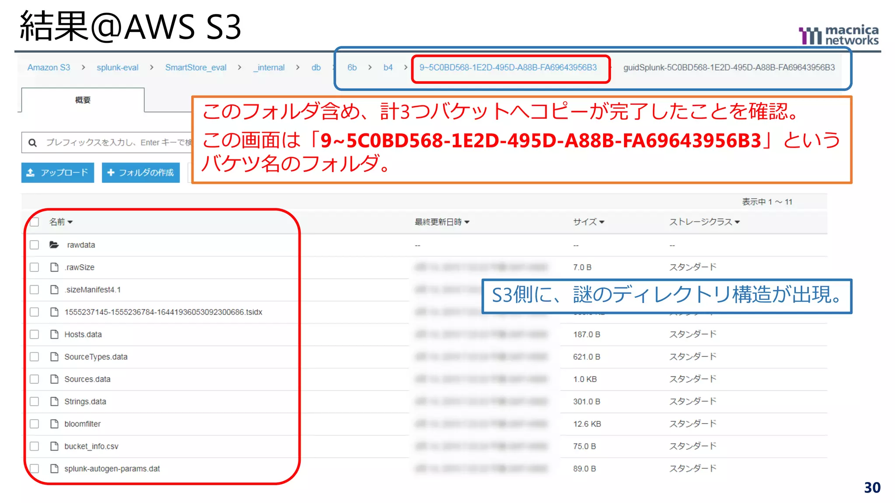The height and width of the screenshot is (503, 895).
Task: Sort by the ストレージクラス column header
Action: point(704,222)
